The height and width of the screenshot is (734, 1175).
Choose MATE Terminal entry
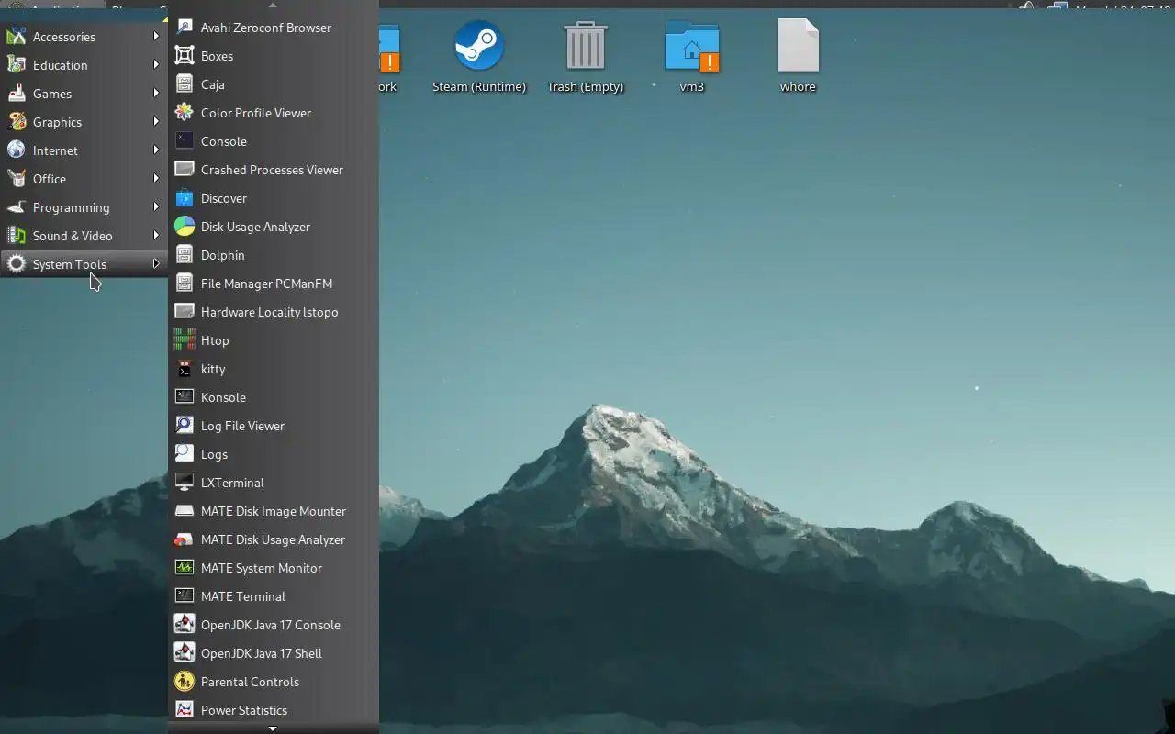pyautogui.click(x=274, y=596)
